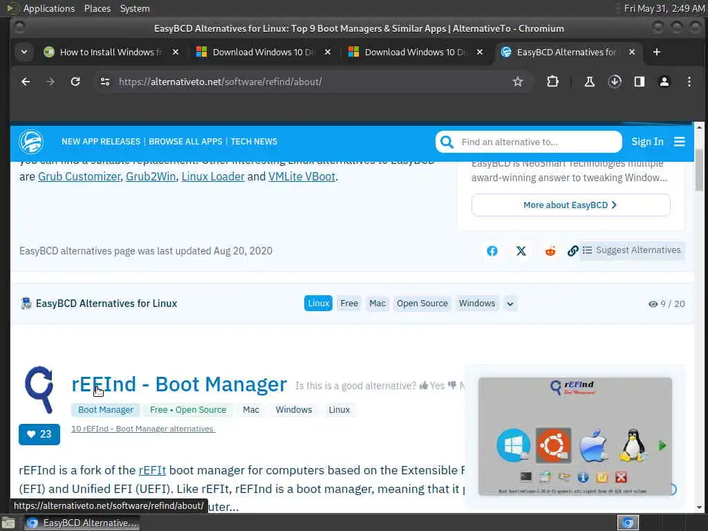Open the Downloads icon in the toolbar
This screenshot has width=708, height=531.
(615, 82)
